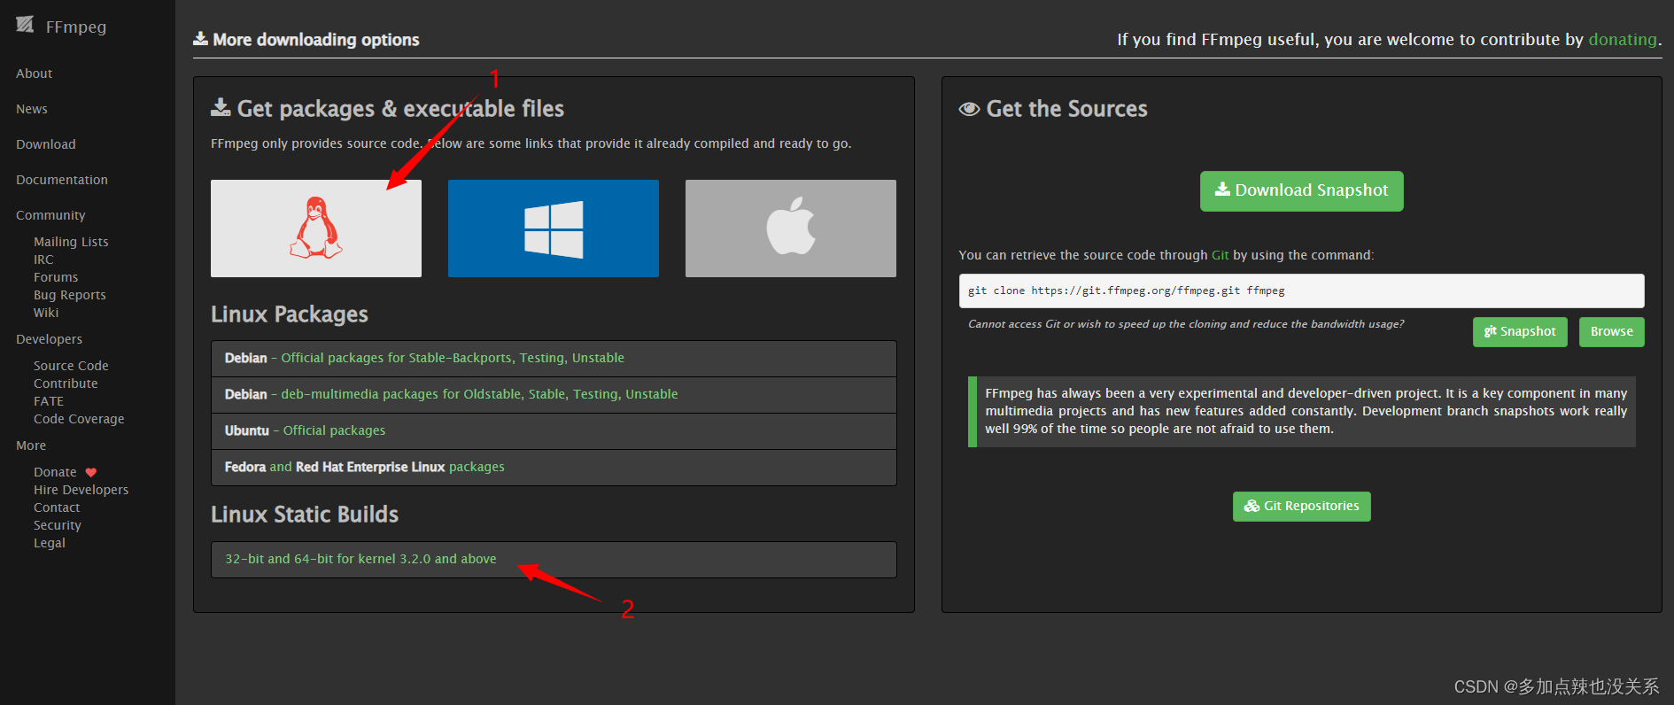Click the Download Snapshot button
Viewport: 1674px width, 705px height.
pos(1301,190)
